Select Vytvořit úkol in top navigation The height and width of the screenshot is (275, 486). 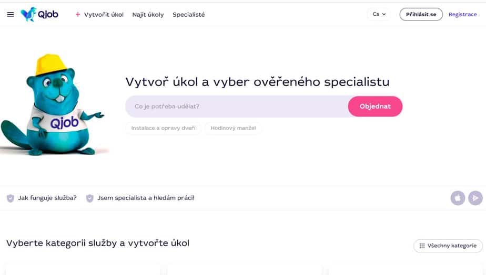(104, 15)
